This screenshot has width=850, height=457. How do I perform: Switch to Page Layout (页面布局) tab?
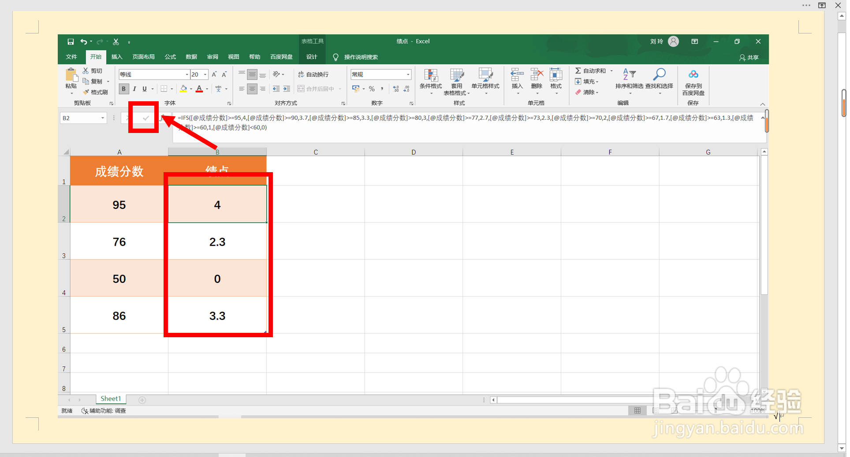tap(144, 57)
